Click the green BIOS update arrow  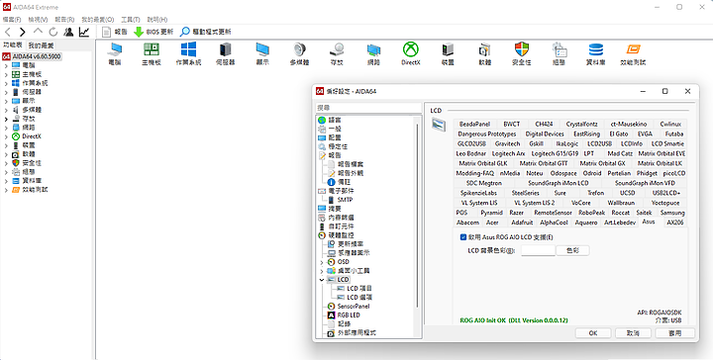(139, 32)
